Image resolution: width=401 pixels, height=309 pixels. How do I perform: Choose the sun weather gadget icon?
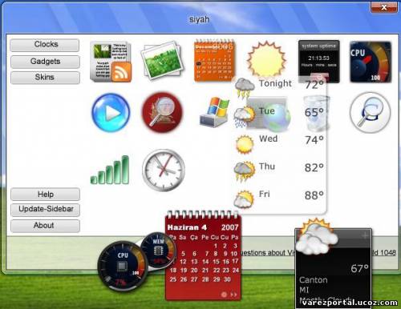266,59
